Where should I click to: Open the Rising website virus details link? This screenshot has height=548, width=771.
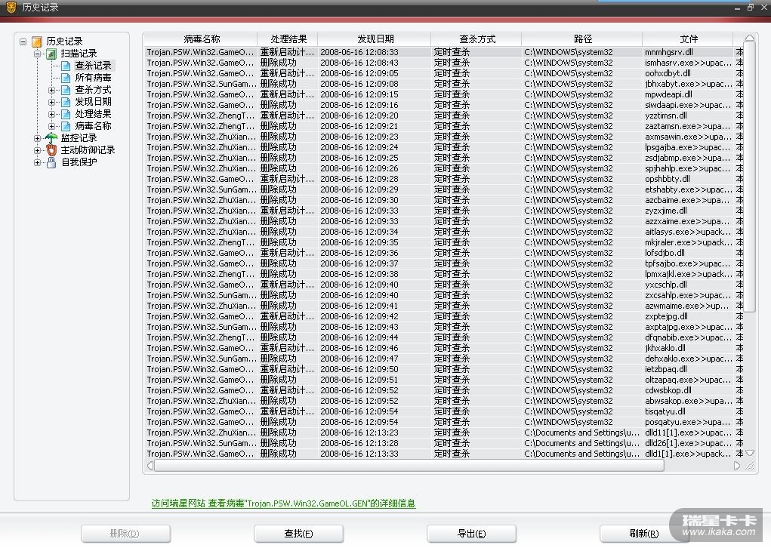(x=283, y=503)
